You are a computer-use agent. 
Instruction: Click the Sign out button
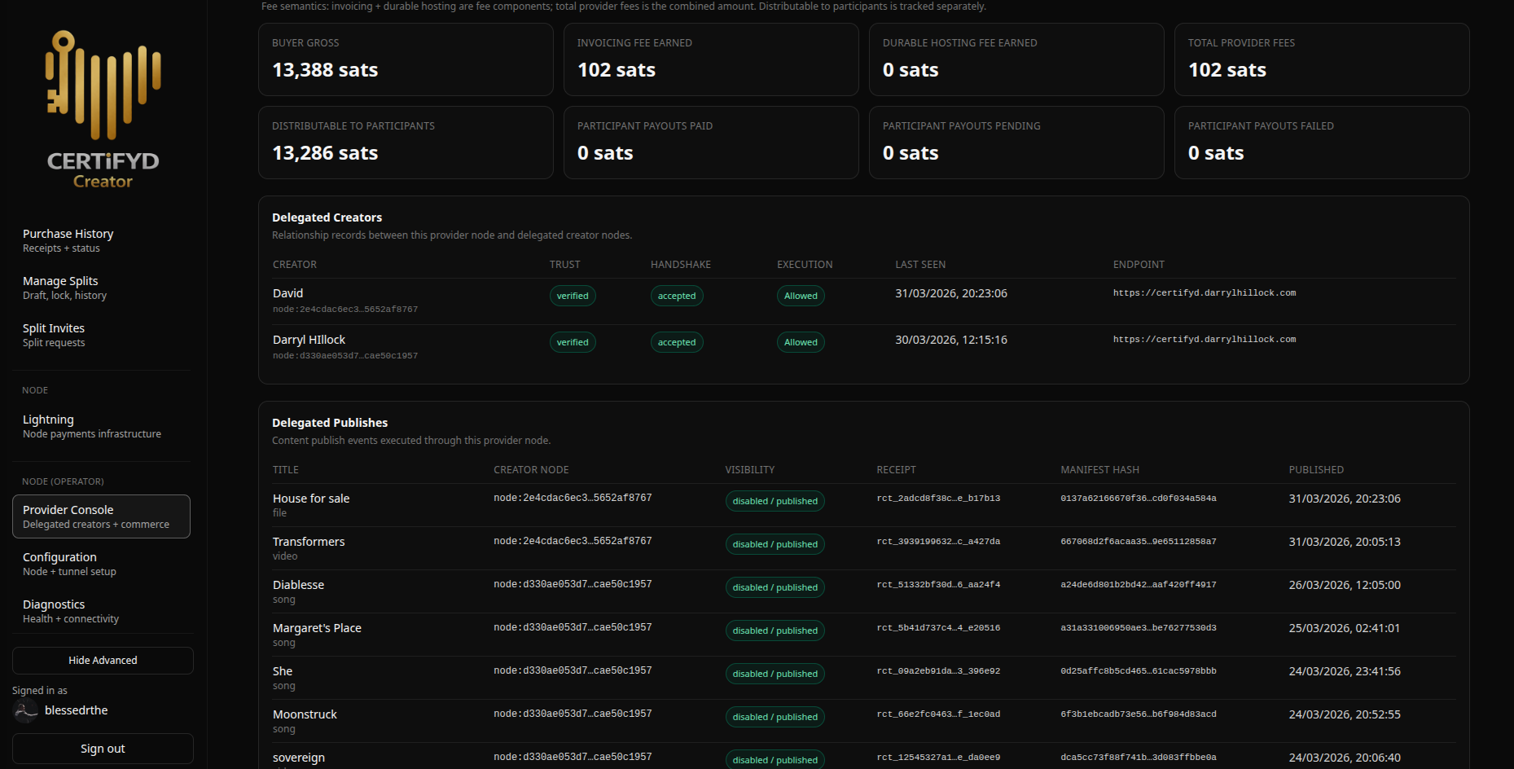pos(103,749)
